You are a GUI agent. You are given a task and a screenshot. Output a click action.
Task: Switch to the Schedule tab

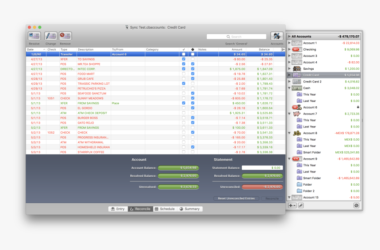[165, 209]
